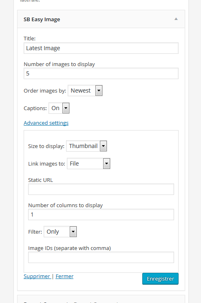The width and height of the screenshot is (201, 303).
Task: Open the Link images to dropdown
Action: (88, 164)
